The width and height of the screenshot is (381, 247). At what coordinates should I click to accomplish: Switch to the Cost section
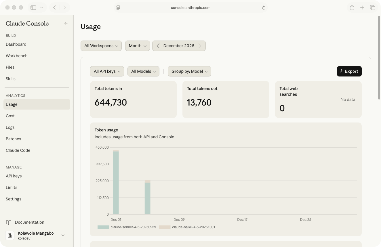tap(10, 116)
